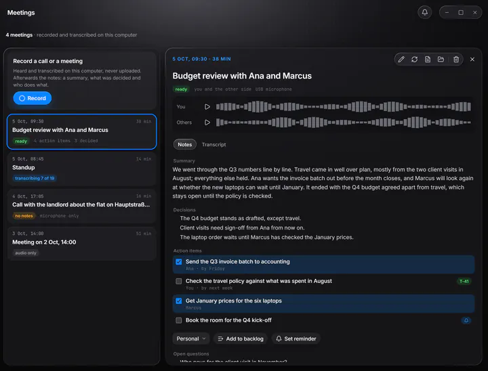
Task: Seek within the 'You' waveform
Action: 343,107
